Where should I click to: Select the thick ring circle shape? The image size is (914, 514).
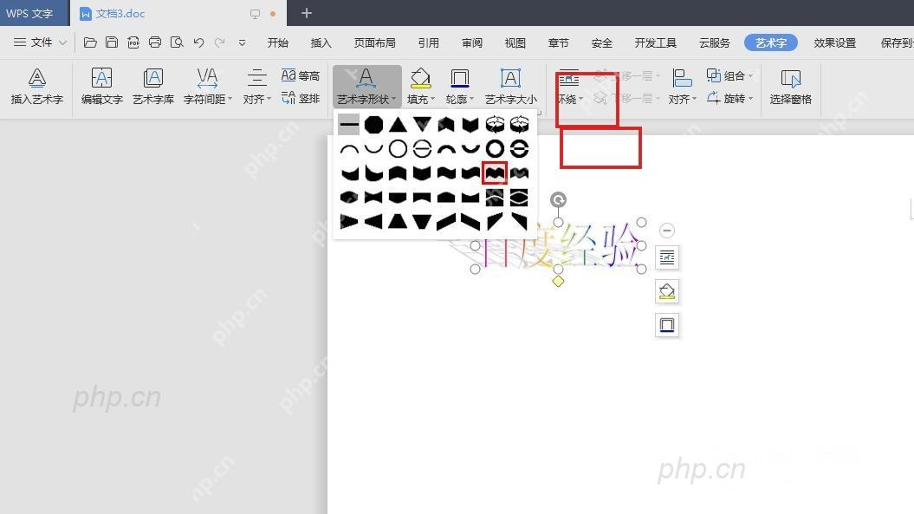[495, 149]
